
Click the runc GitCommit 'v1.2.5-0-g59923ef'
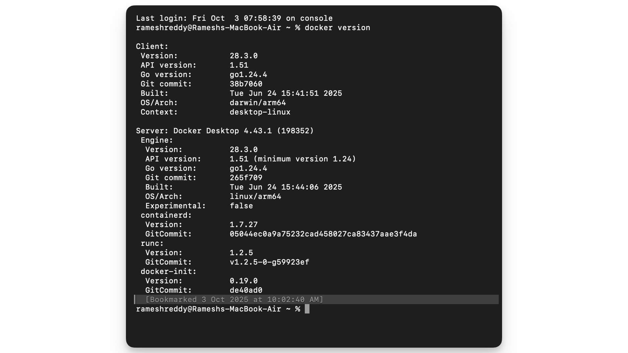click(269, 262)
